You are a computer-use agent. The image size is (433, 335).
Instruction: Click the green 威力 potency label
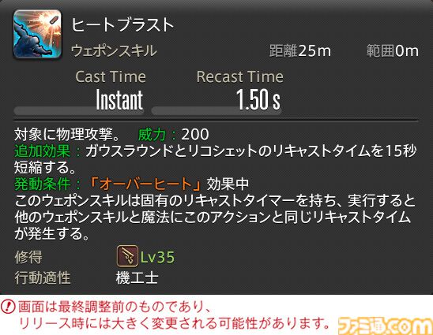pos(152,135)
